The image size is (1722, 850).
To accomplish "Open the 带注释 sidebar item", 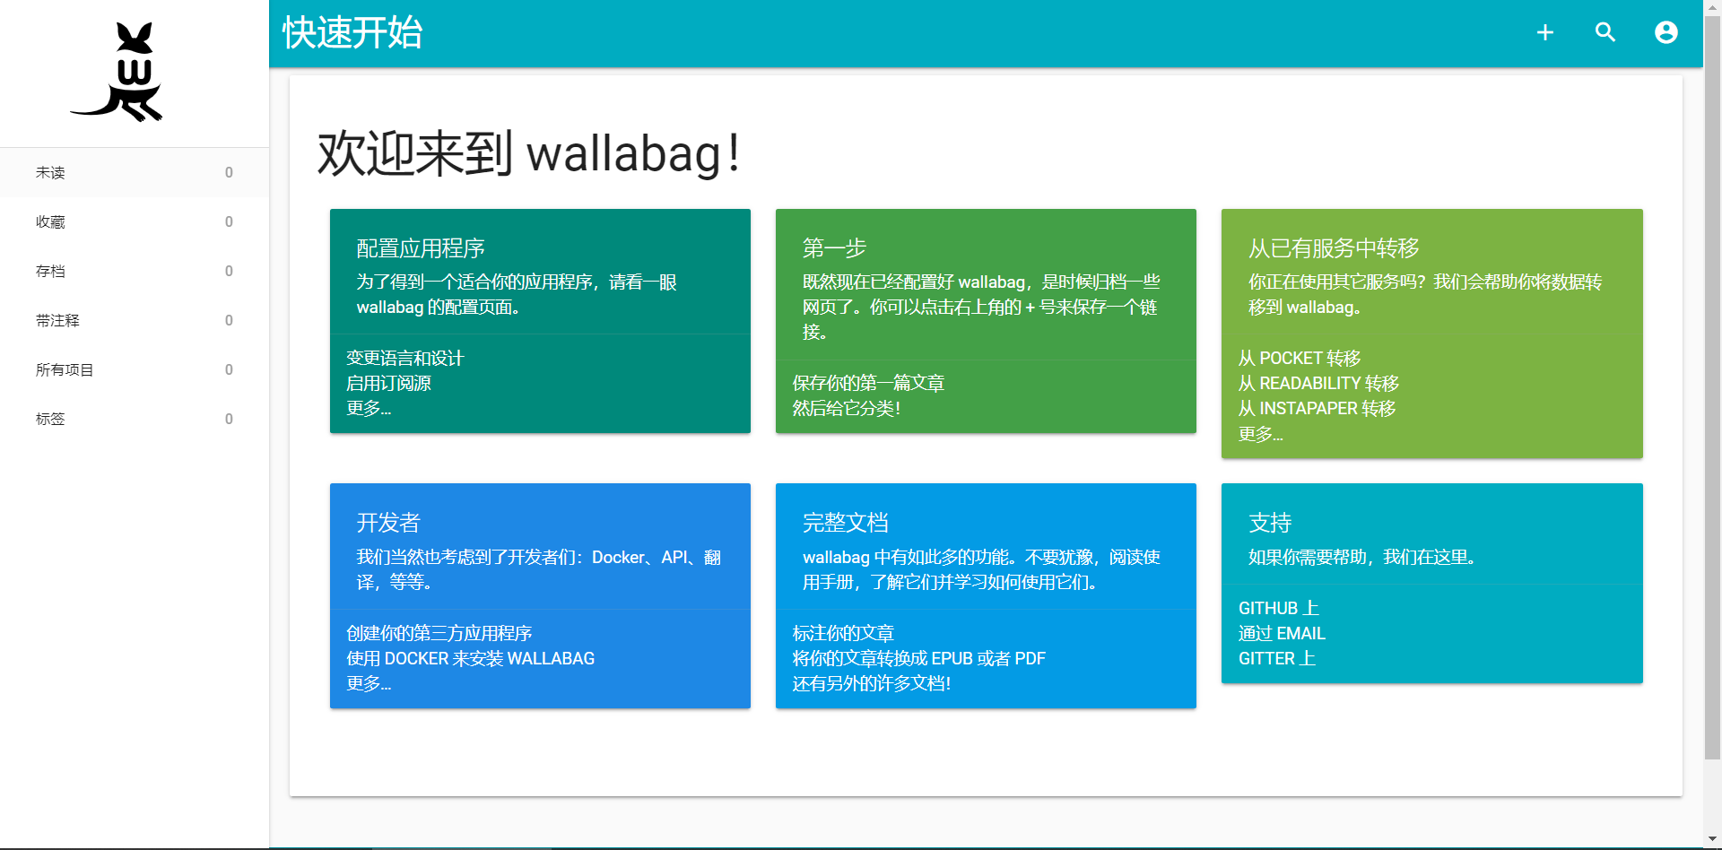I will [135, 320].
